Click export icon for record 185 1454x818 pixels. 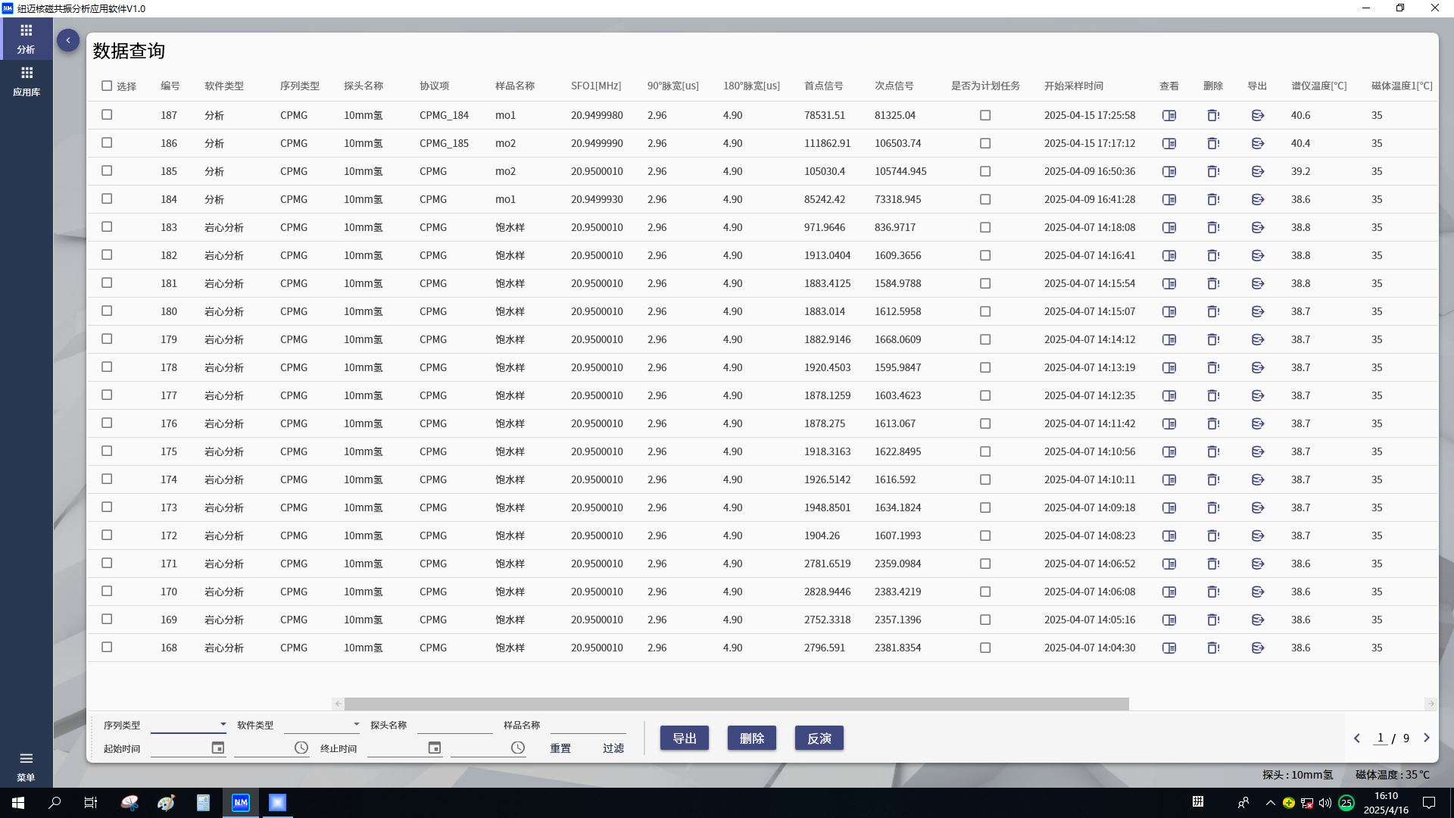tap(1258, 172)
